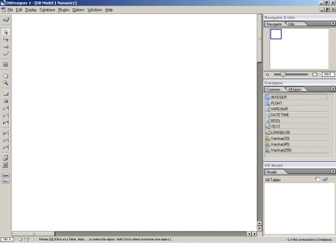This screenshot has width=336, height=243.
Task: Click the navigator zoom slider handle
Action: click(x=283, y=74)
